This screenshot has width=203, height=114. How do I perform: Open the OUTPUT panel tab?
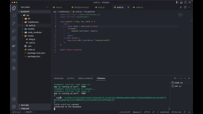[x=71, y=78]
